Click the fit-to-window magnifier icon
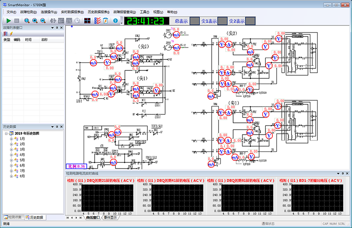 (27, 21)
